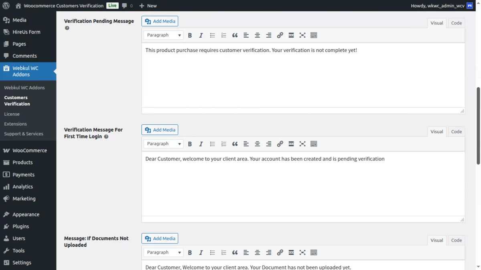
Task: Switch Documents Not Uploaded editor to Code tab
Action: coord(457,240)
